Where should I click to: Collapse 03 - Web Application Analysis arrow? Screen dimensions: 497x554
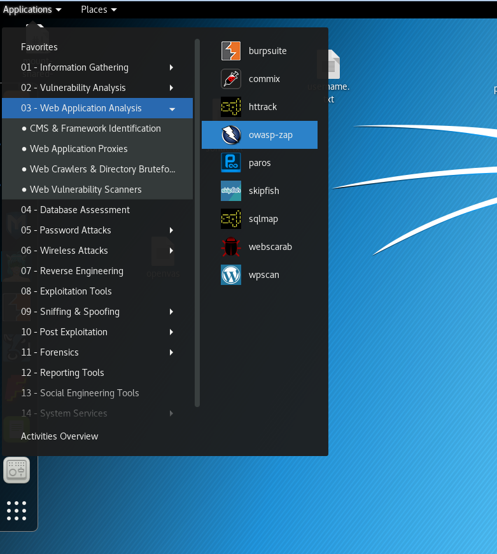coord(172,109)
